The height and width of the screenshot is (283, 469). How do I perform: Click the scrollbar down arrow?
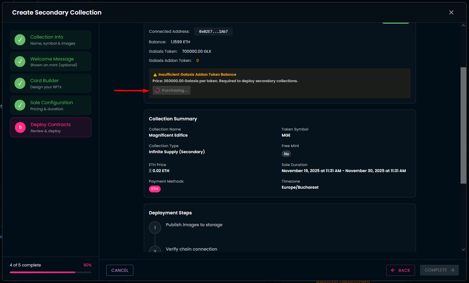pos(463,249)
